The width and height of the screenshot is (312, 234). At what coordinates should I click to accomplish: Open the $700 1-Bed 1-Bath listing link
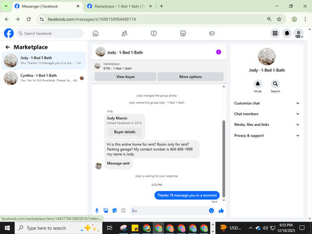tap(117, 68)
